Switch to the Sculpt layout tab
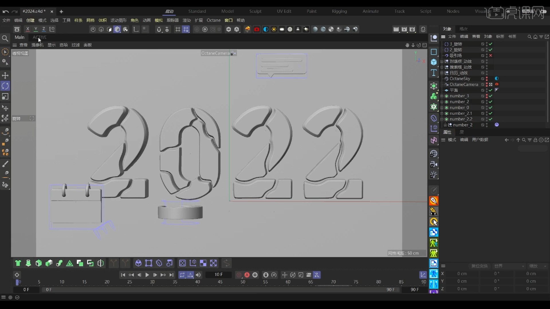This screenshot has width=550, height=309. coord(255,11)
